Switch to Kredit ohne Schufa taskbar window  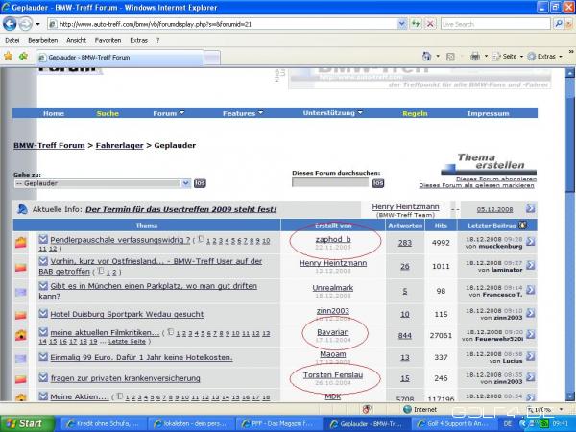pyautogui.click(x=103, y=424)
